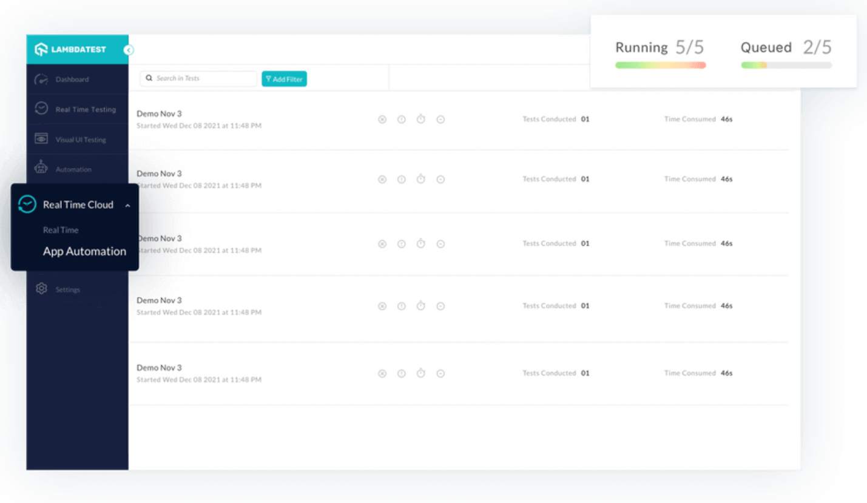867x503 pixels.
Task: Click the minus circle icon on fourth row
Action: coord(440,306)
